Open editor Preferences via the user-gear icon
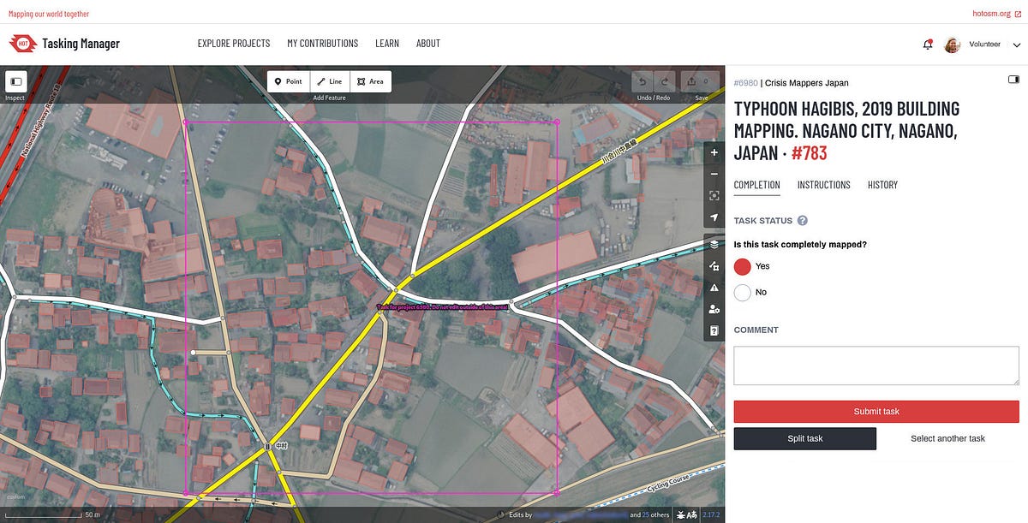The width and height of the screenshot is (1028, 523). pyautogui.click(x=714, y=309)
